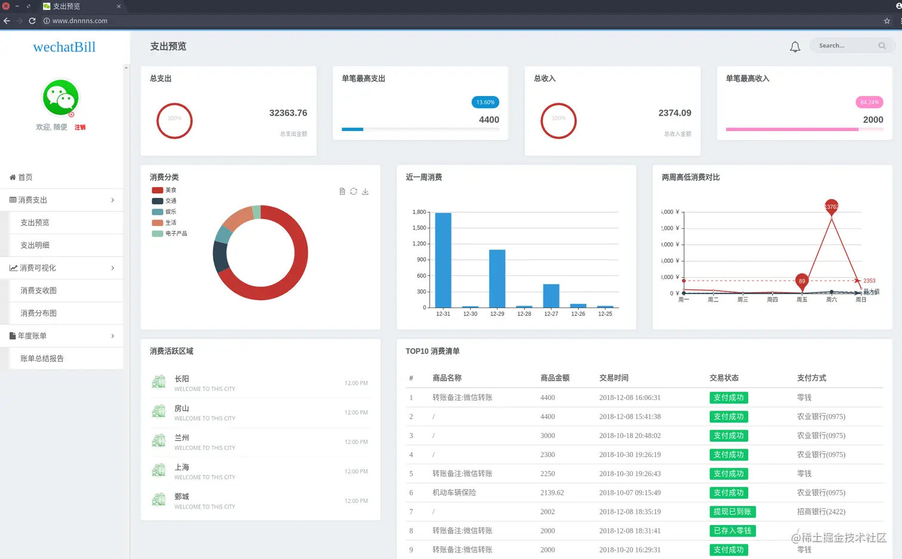Collapse the 消费可视化 sidebar section
This screenshot has height=559, width=902.
[61, 268]
